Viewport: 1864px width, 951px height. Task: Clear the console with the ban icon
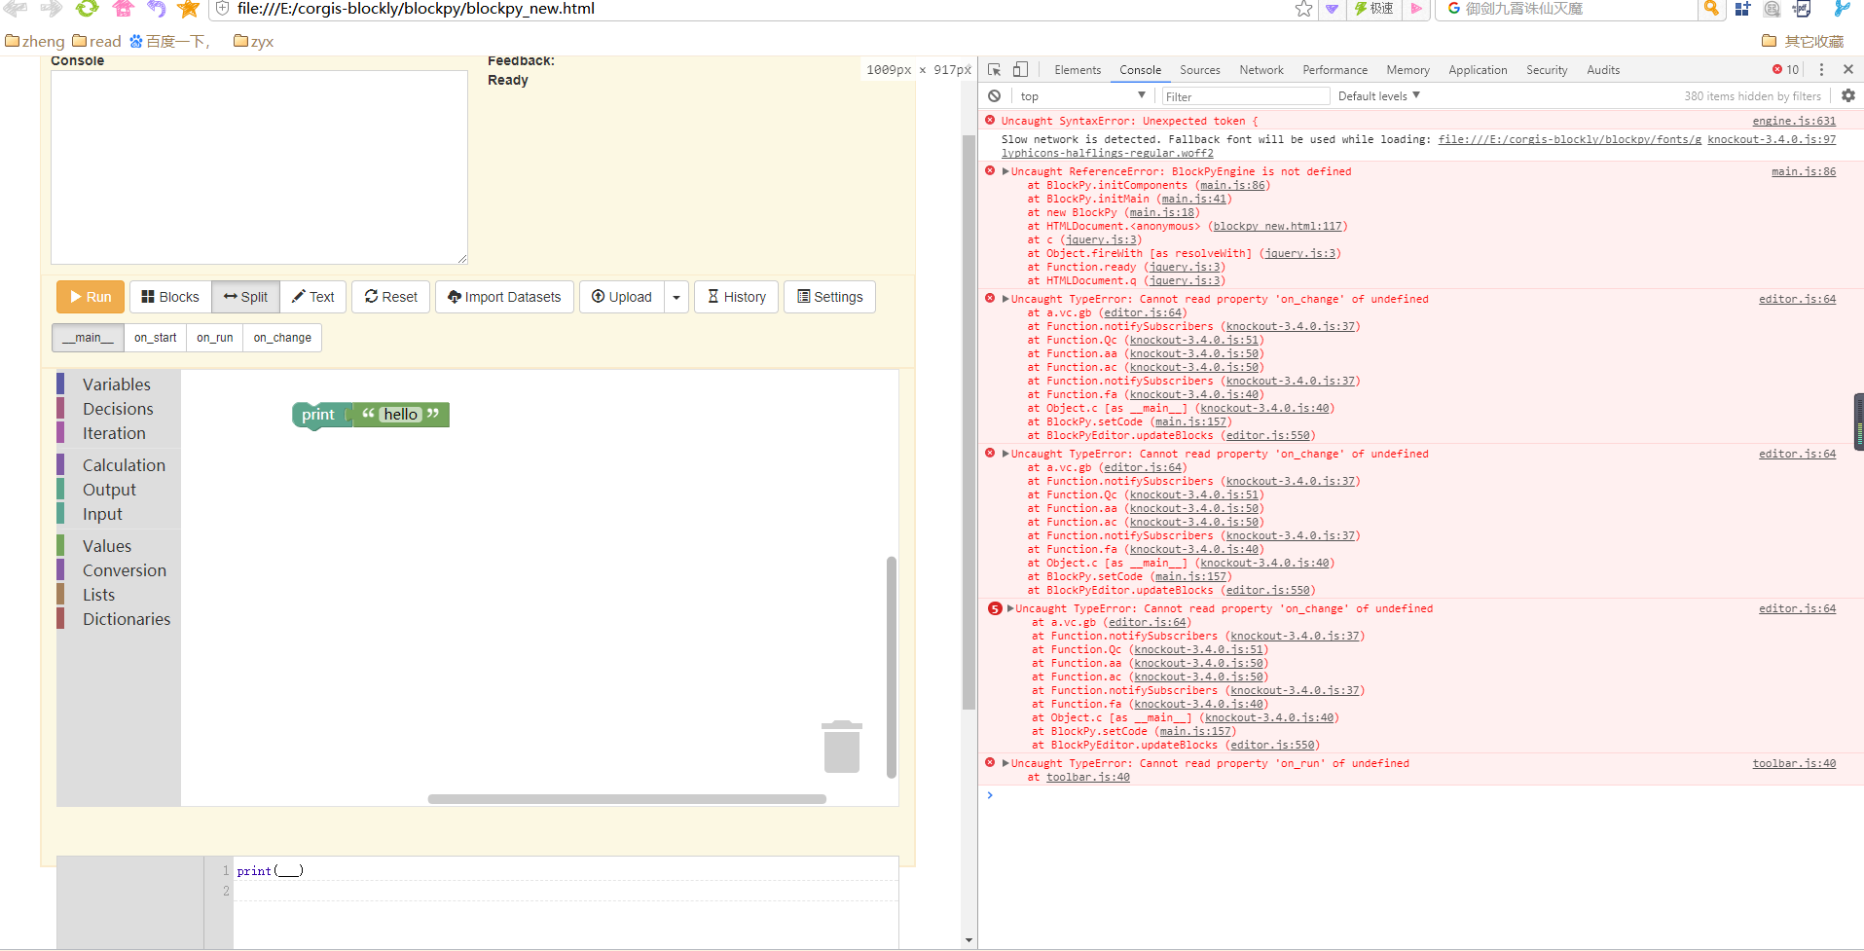[x=994, y=95]
